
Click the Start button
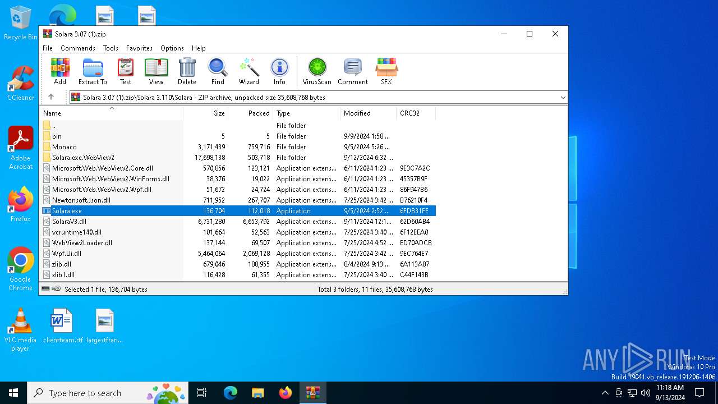(13, 393)
